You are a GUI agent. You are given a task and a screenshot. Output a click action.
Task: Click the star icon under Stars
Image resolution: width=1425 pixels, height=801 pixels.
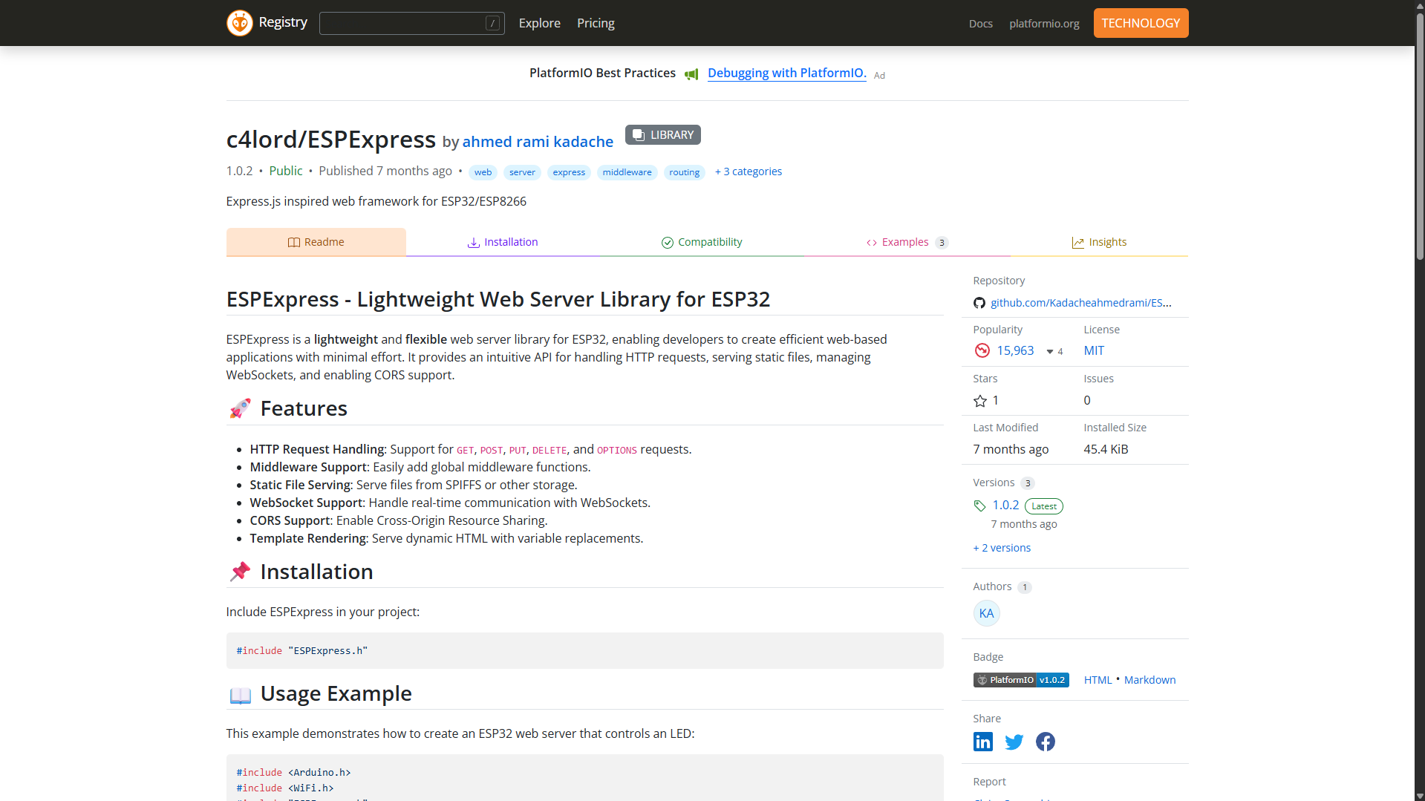(979, 400)
